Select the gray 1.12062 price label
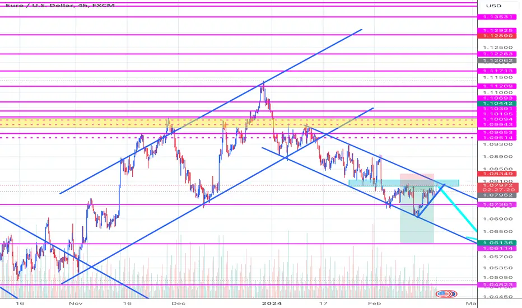 (x=497, y=60)
